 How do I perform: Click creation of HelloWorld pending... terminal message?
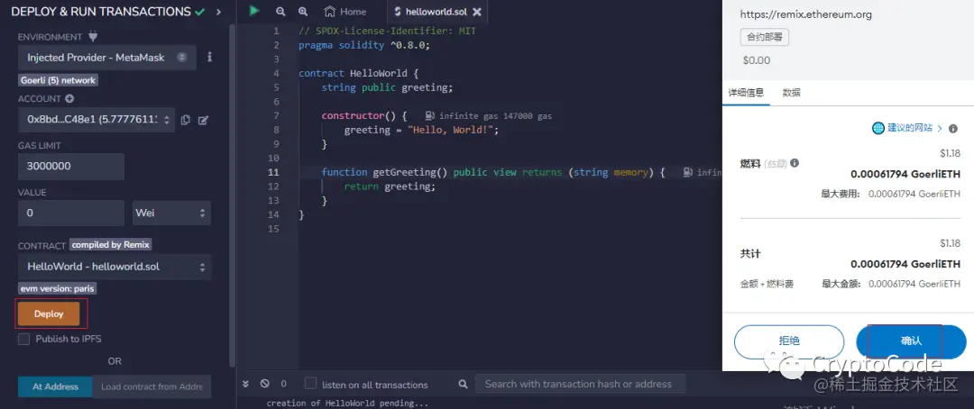347,404
